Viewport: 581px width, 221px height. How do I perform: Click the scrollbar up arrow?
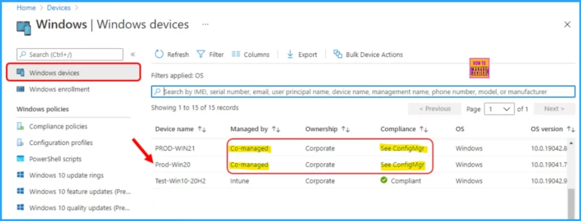pos(571,143)
